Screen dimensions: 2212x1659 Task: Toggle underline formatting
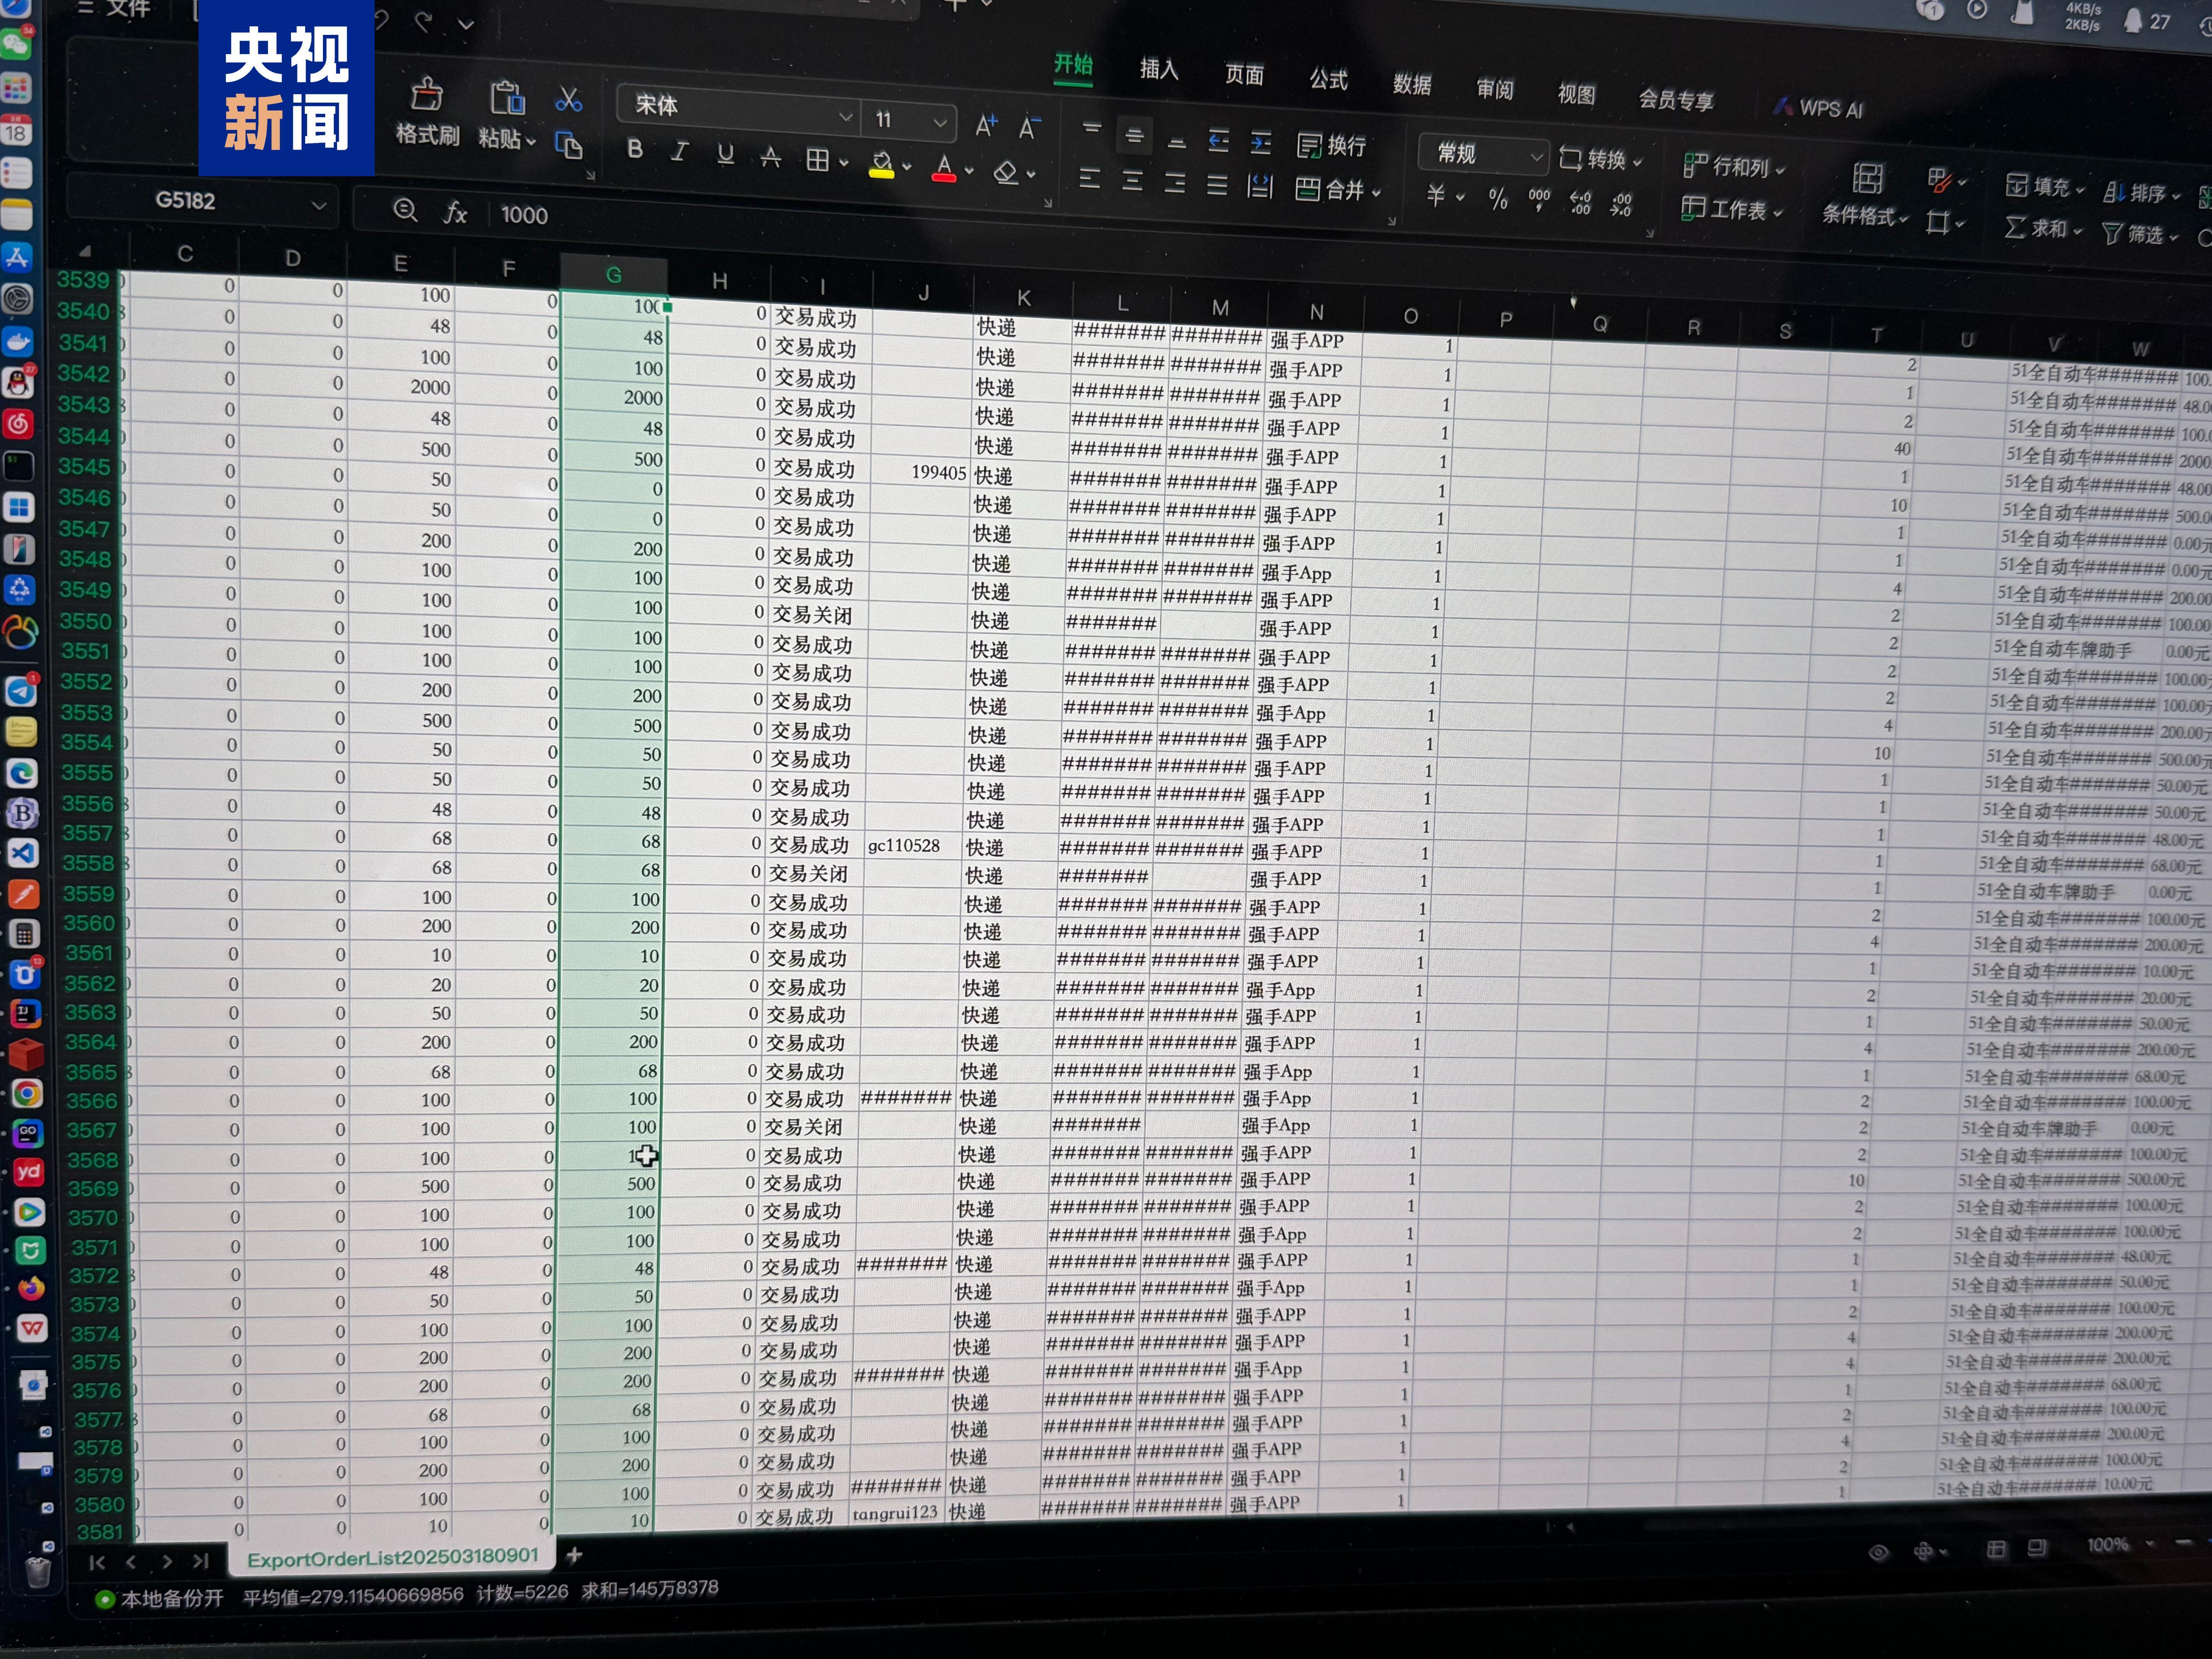726,154
